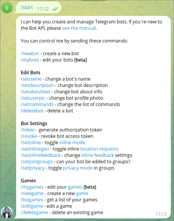
Task: Choose the /setdescription command
Action: coord(37,85)
